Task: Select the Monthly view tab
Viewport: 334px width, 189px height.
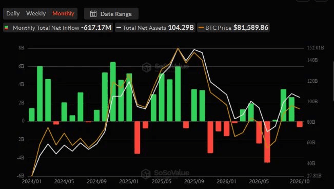Action: point(63,14)
